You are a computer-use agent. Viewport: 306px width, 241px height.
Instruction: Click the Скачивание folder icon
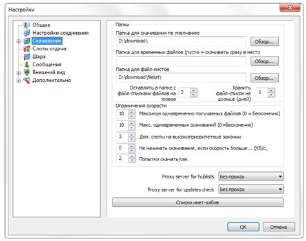26,41
